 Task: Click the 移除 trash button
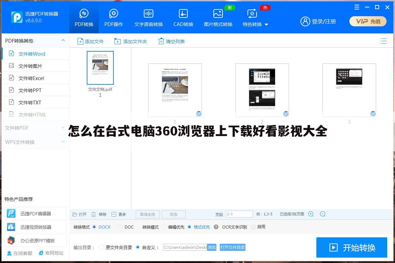coord(99,214)
